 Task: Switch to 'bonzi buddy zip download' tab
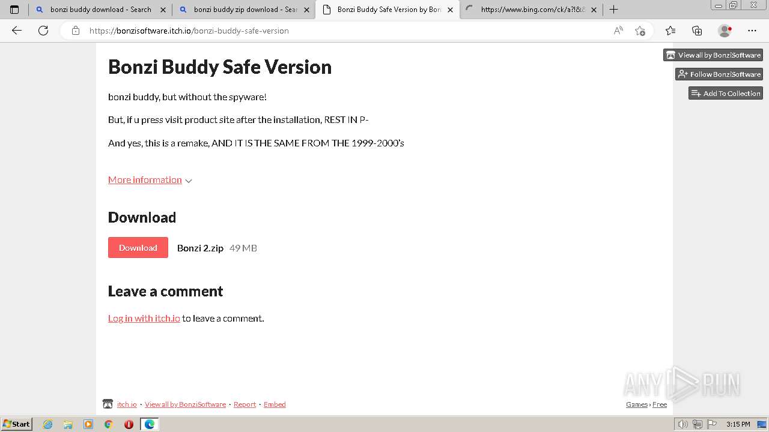coord(243,10)
